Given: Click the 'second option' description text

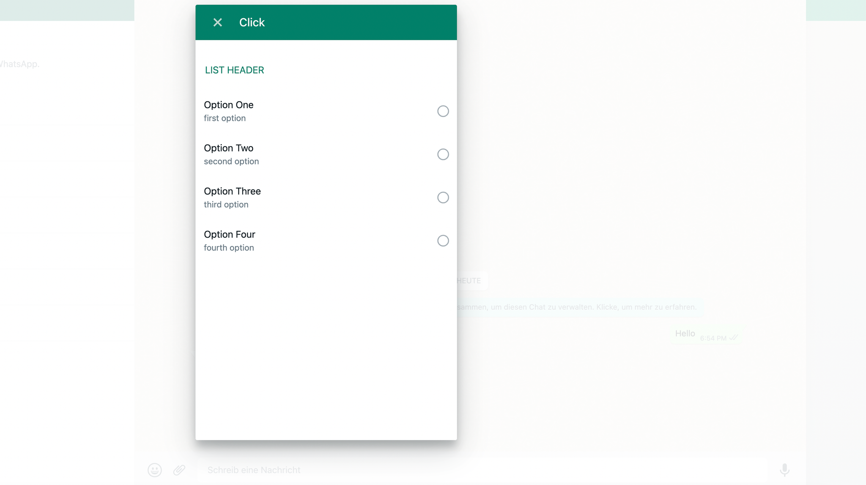Looking at the screenshot, I should (x=231, y=162).
